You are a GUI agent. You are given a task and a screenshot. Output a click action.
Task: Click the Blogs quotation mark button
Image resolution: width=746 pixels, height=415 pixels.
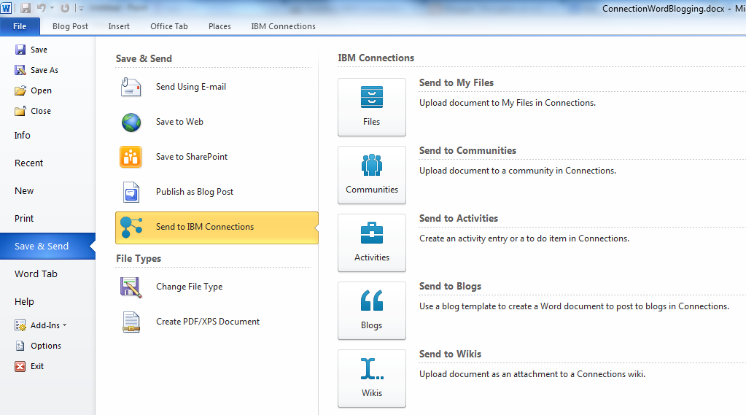tap(372, 311)
